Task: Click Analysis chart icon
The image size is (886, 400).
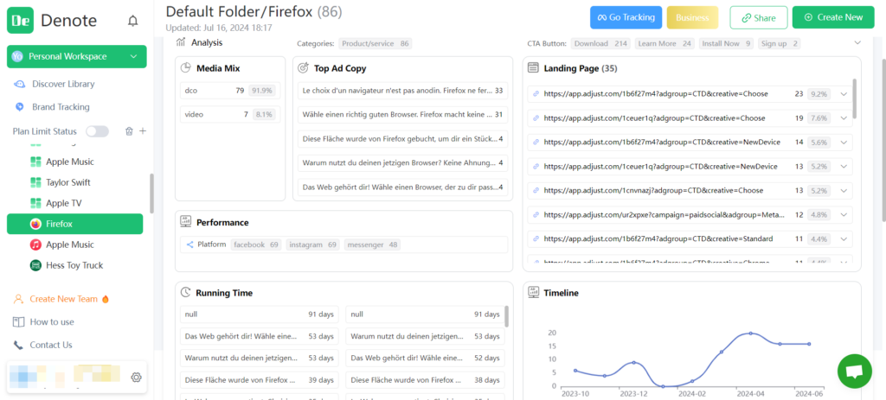Action: [x=181, y=42]
